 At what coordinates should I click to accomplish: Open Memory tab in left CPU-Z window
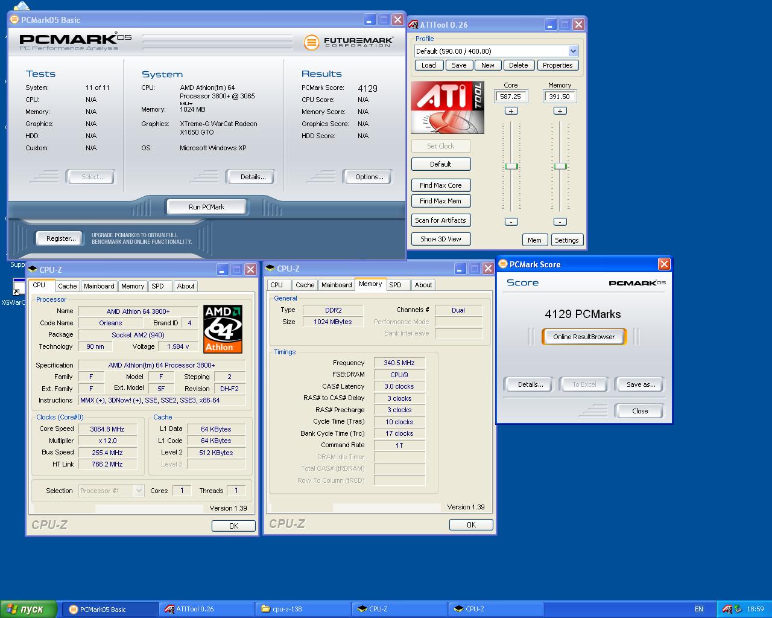click(132, 286)
